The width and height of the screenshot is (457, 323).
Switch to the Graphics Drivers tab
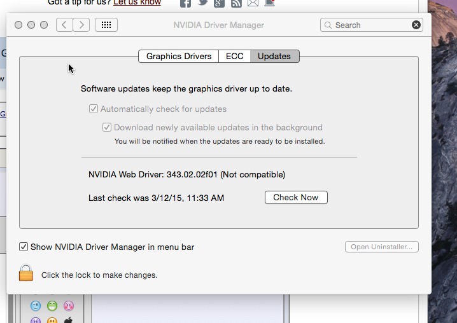pos(179,56)
